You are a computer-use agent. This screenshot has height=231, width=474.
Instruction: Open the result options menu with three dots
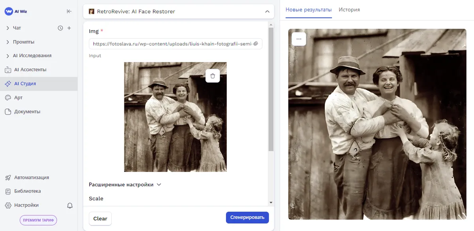(298, 38)
